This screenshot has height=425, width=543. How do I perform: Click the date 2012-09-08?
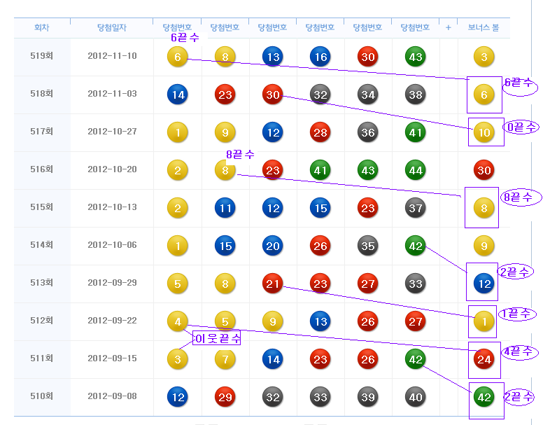pyautogui.click(x=112, y=397)
